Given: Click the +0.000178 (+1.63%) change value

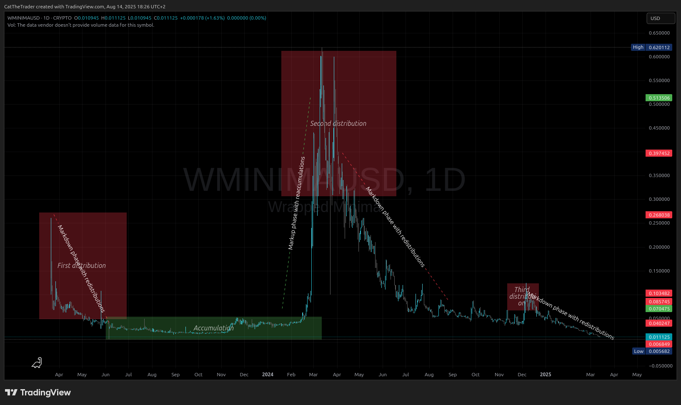Looking at the screenshot, I should click(x=202, y=18).
